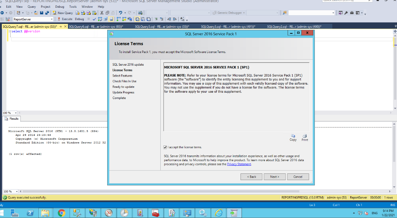Click the Activity Monitor toolbar icon
Image resolution: width=397 pixels, height=218 pixels.
click(x=140, y=13)
